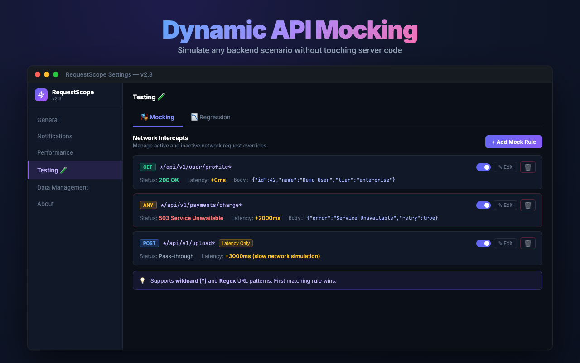Select Testing in the sidebar
The height and width of the screenshot is (363, 580).
point(75,170)
